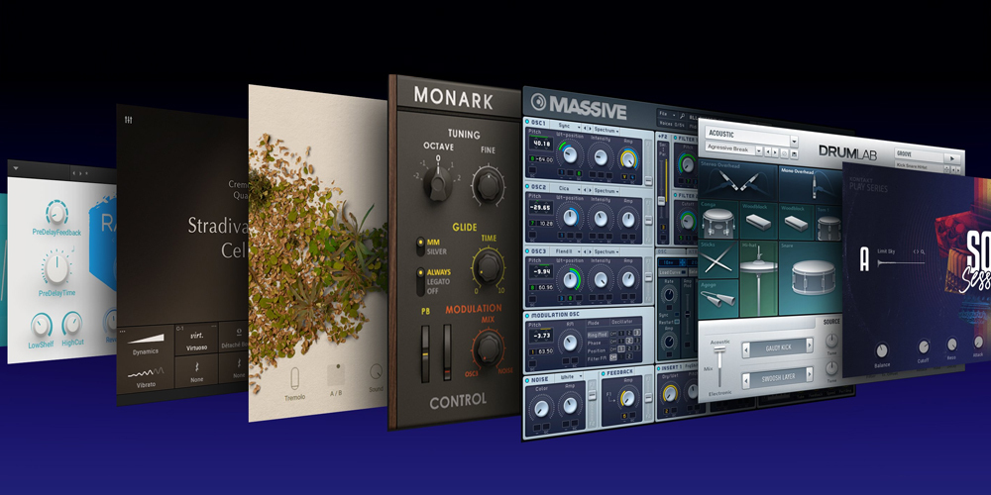Toggle OSC1 power button in Massive
Image resolution: width=991 pixels, height=495 pixels.
[527, 123]
